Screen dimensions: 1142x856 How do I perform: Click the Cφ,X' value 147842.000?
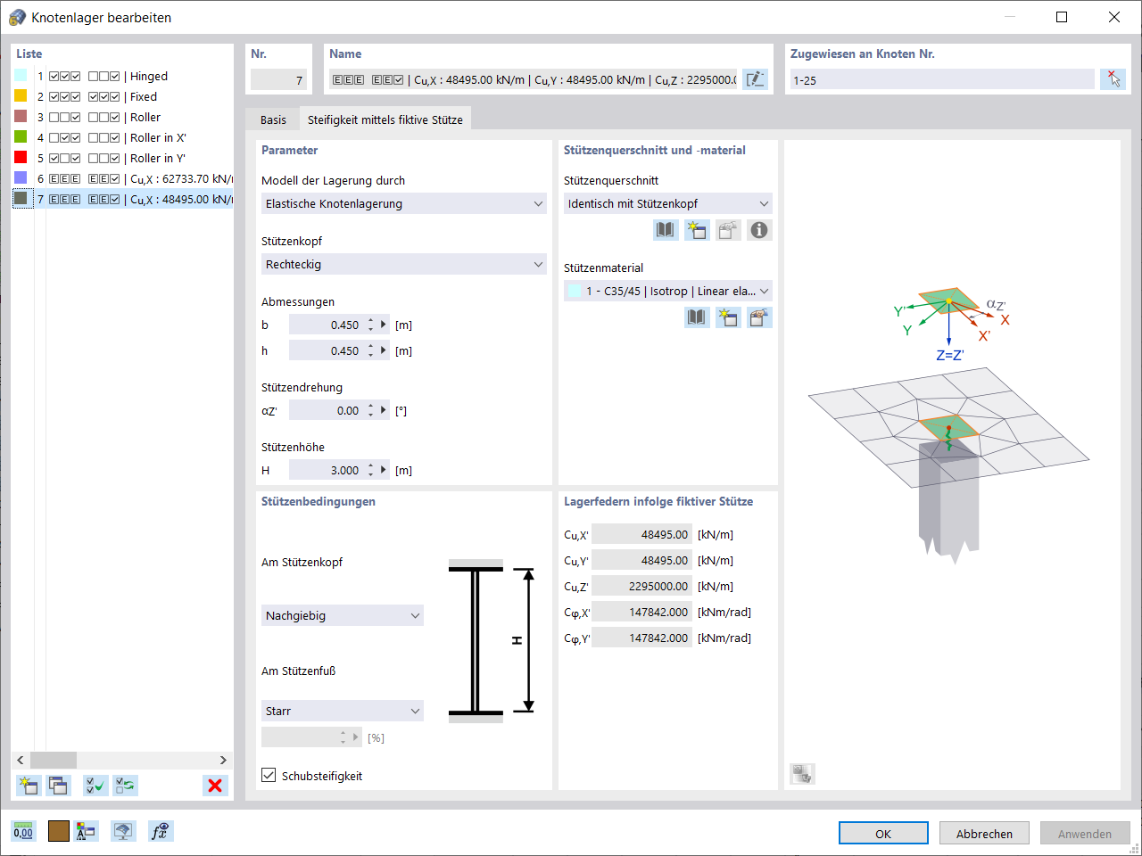641,612
